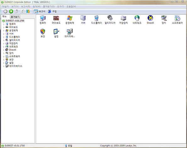Expand the DirectX tree node
Viewport: 187px width, 148px height.
[x=3, y=50]
